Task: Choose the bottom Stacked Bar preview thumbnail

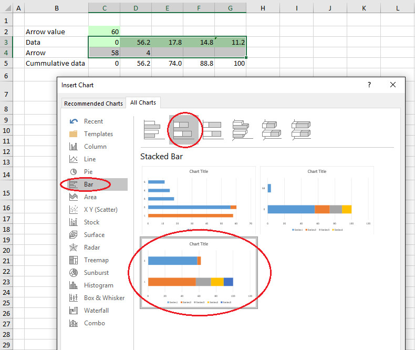Action: pyautogui.click(x=198, y=273)
